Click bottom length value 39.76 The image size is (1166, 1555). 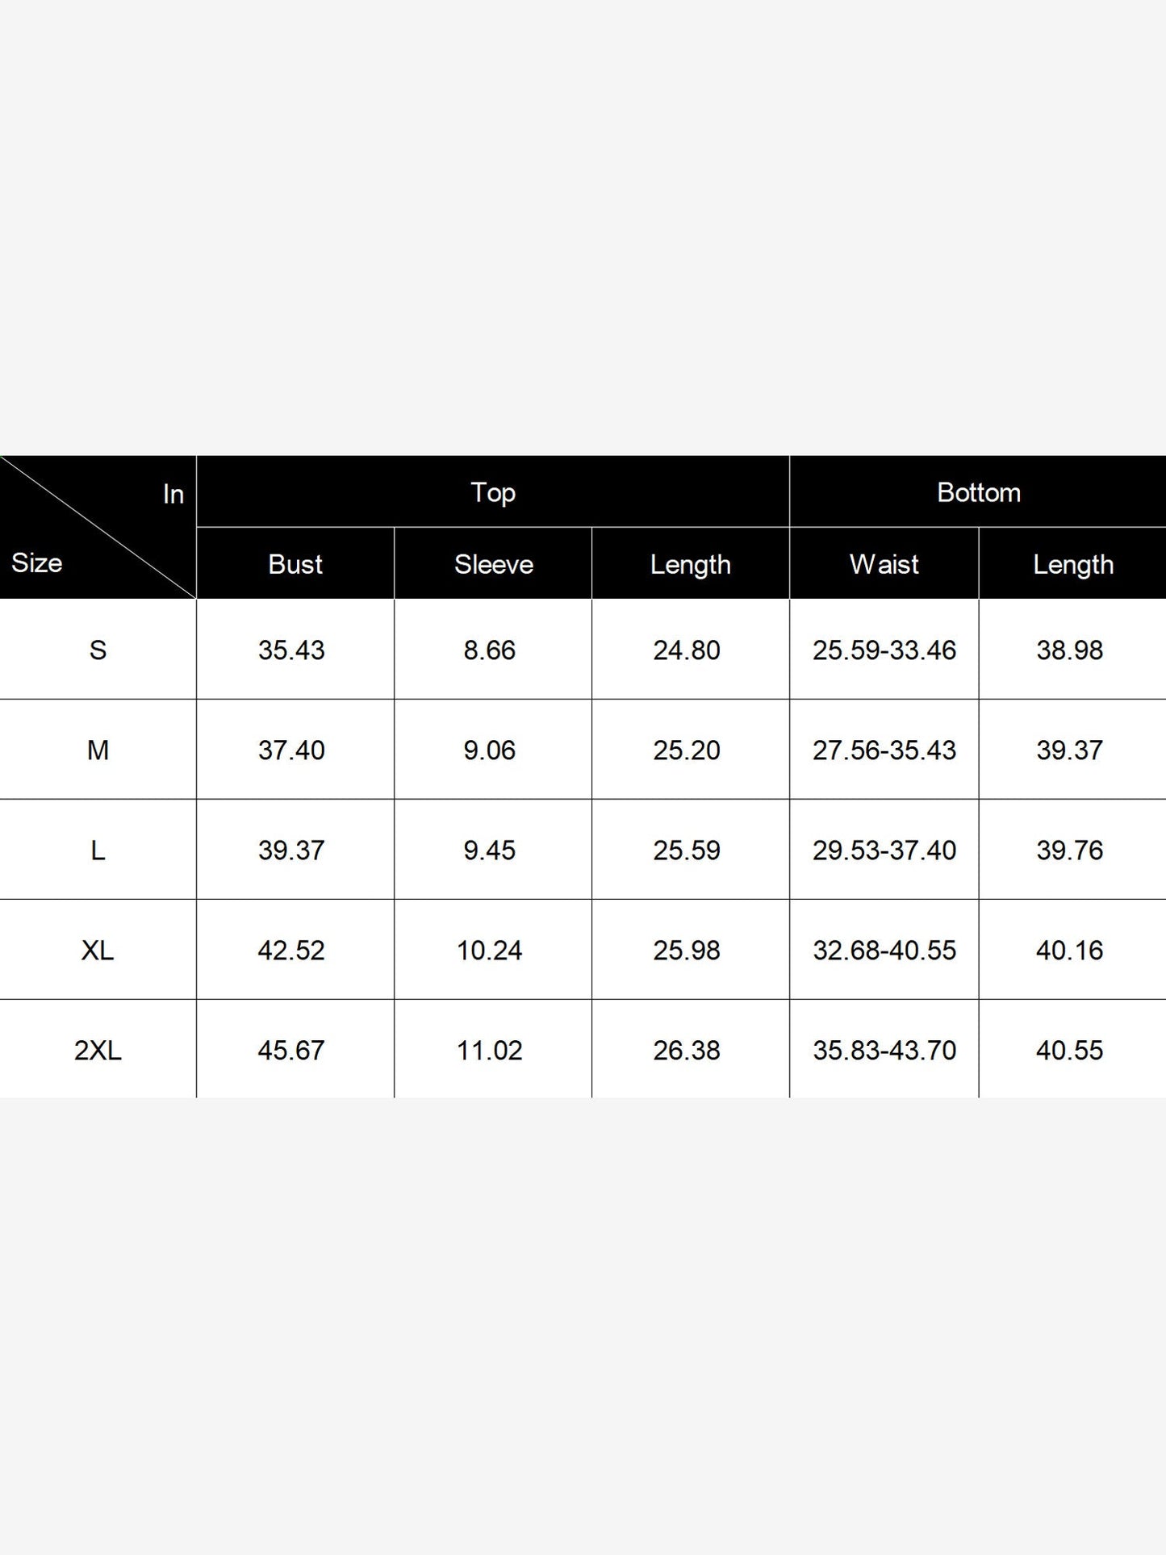point(1070,850)
